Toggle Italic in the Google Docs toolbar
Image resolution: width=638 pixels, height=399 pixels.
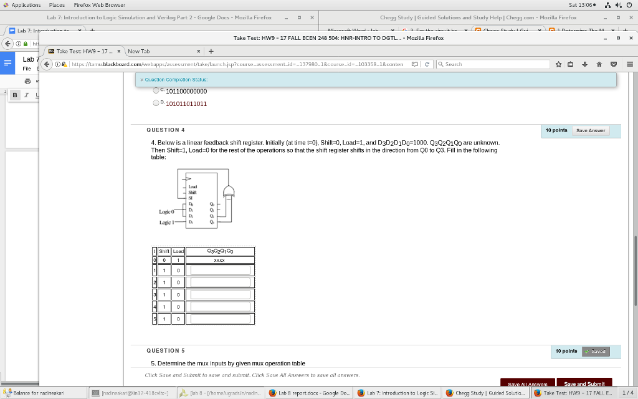pyautogui.click(x=26, y=95)
